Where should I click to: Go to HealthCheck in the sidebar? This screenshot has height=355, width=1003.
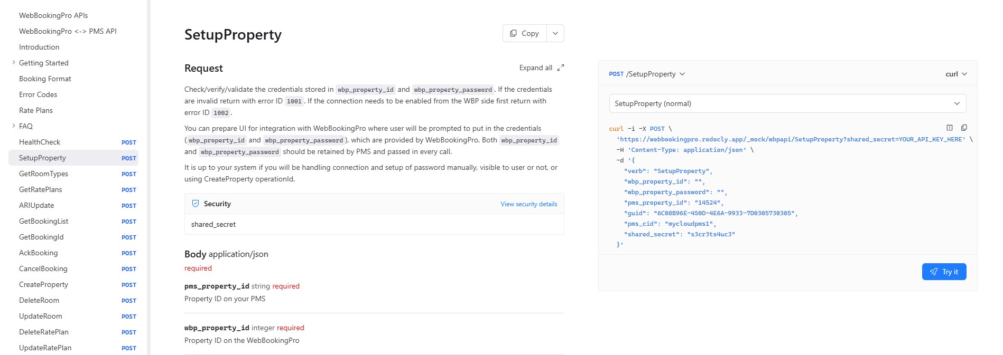(x=40, y=142)
